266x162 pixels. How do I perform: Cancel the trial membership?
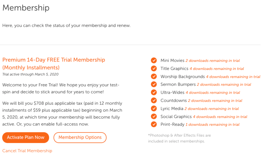point(27,151)
